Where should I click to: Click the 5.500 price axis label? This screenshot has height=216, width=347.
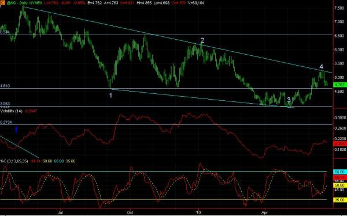[x=339, y=63]
